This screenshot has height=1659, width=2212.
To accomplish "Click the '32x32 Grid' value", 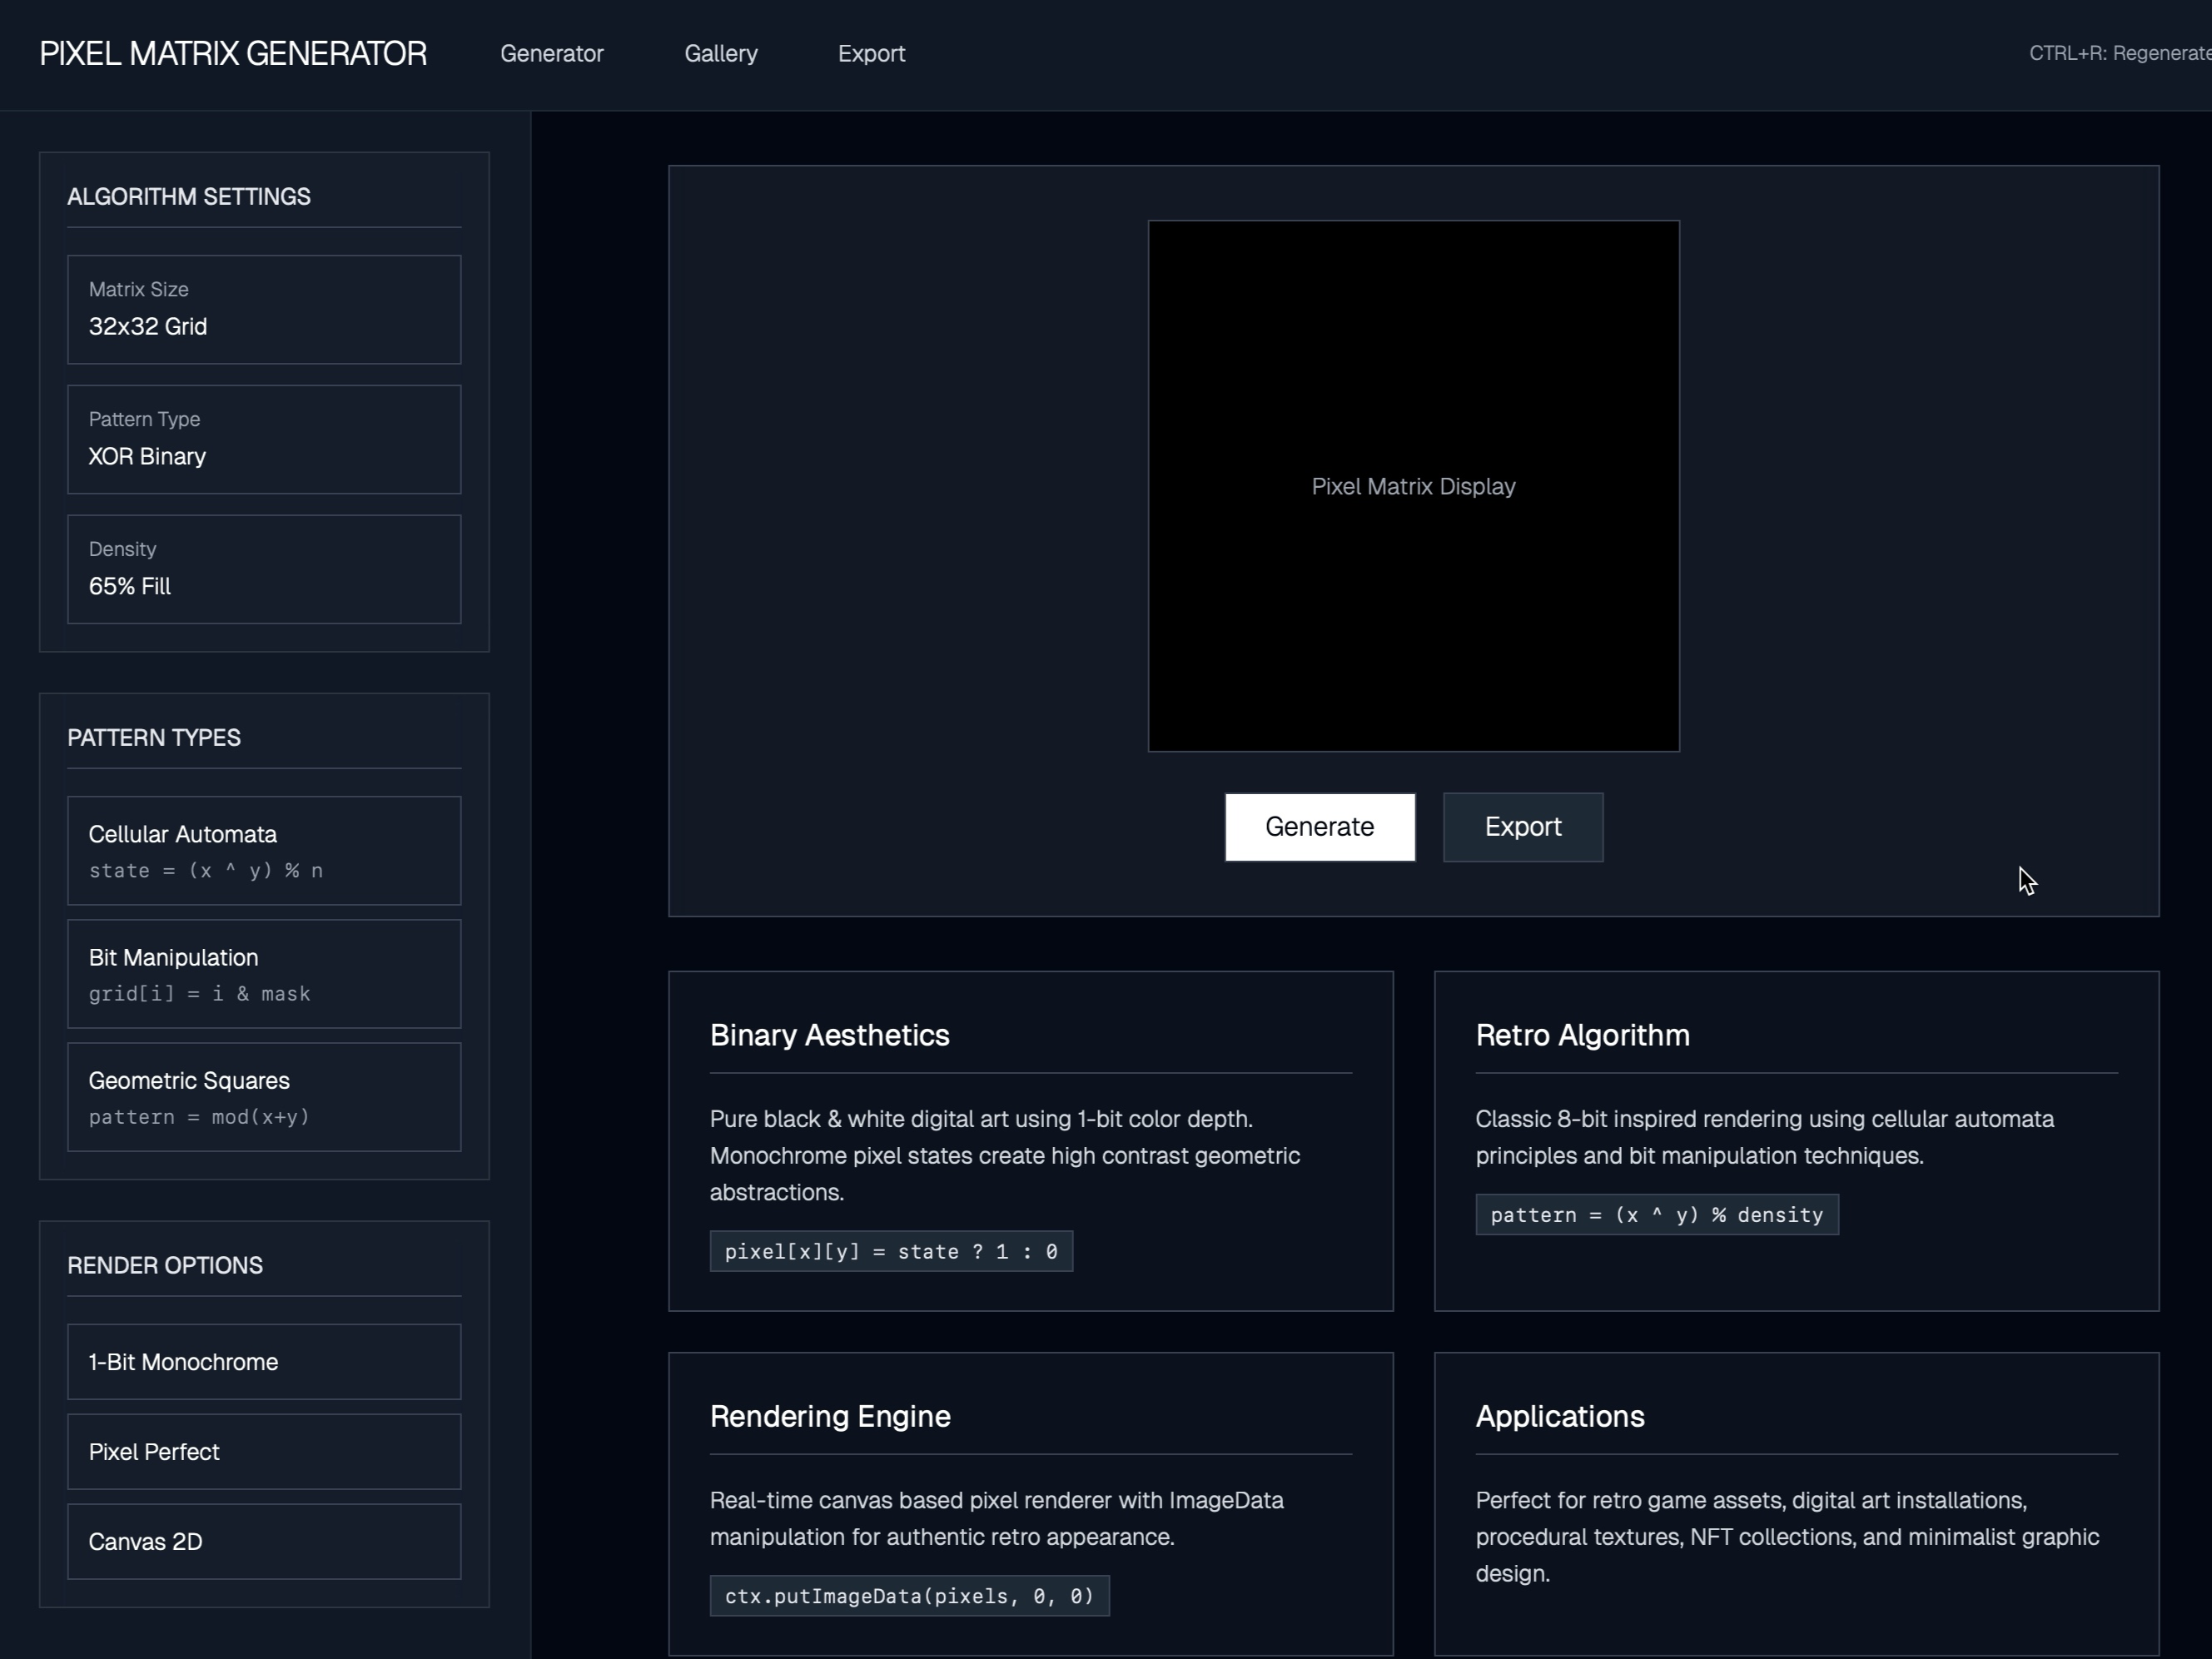I will click(x=148, y=327).
